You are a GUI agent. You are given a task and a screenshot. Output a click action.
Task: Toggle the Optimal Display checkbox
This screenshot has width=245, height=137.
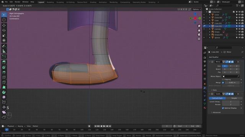[x=223, y=108]
